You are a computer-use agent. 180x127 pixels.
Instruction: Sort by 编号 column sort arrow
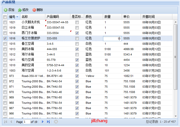(x=17, y=17)
